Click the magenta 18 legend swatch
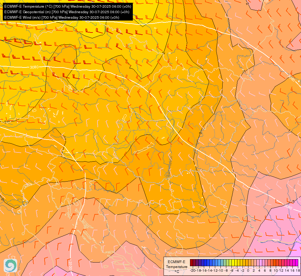 297,263
